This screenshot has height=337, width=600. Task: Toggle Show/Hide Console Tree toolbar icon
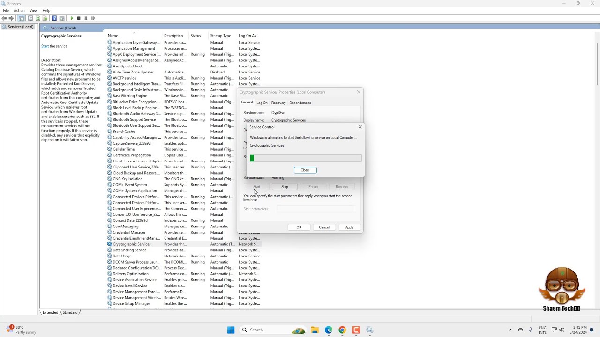pyautogui.click(x=21, y=18)
